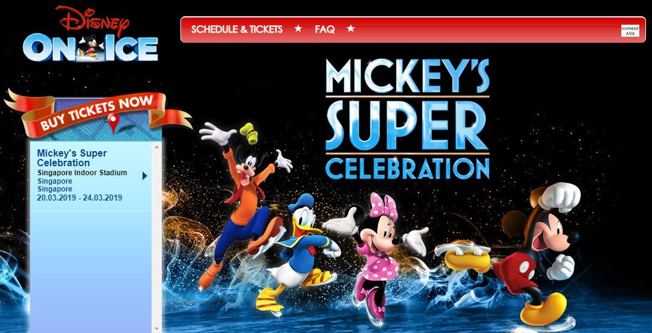
Task: Click the Buy Tickets Now ribbon banner
Action: [x=97, y=114]
